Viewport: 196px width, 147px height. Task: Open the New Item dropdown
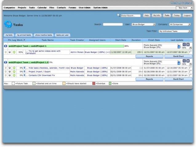[x=184, y=8]
